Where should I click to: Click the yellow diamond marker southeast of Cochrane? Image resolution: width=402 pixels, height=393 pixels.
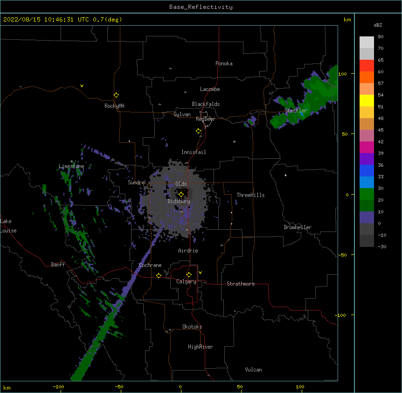[159, 275]
